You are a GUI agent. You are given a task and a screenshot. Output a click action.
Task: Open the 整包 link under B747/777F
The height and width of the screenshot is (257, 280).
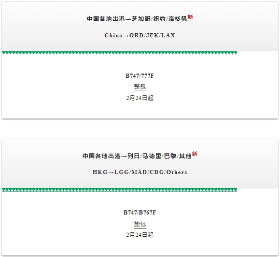coord(140,87)
